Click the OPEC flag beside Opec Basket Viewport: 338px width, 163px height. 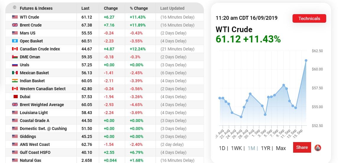[x=15, y=41]
